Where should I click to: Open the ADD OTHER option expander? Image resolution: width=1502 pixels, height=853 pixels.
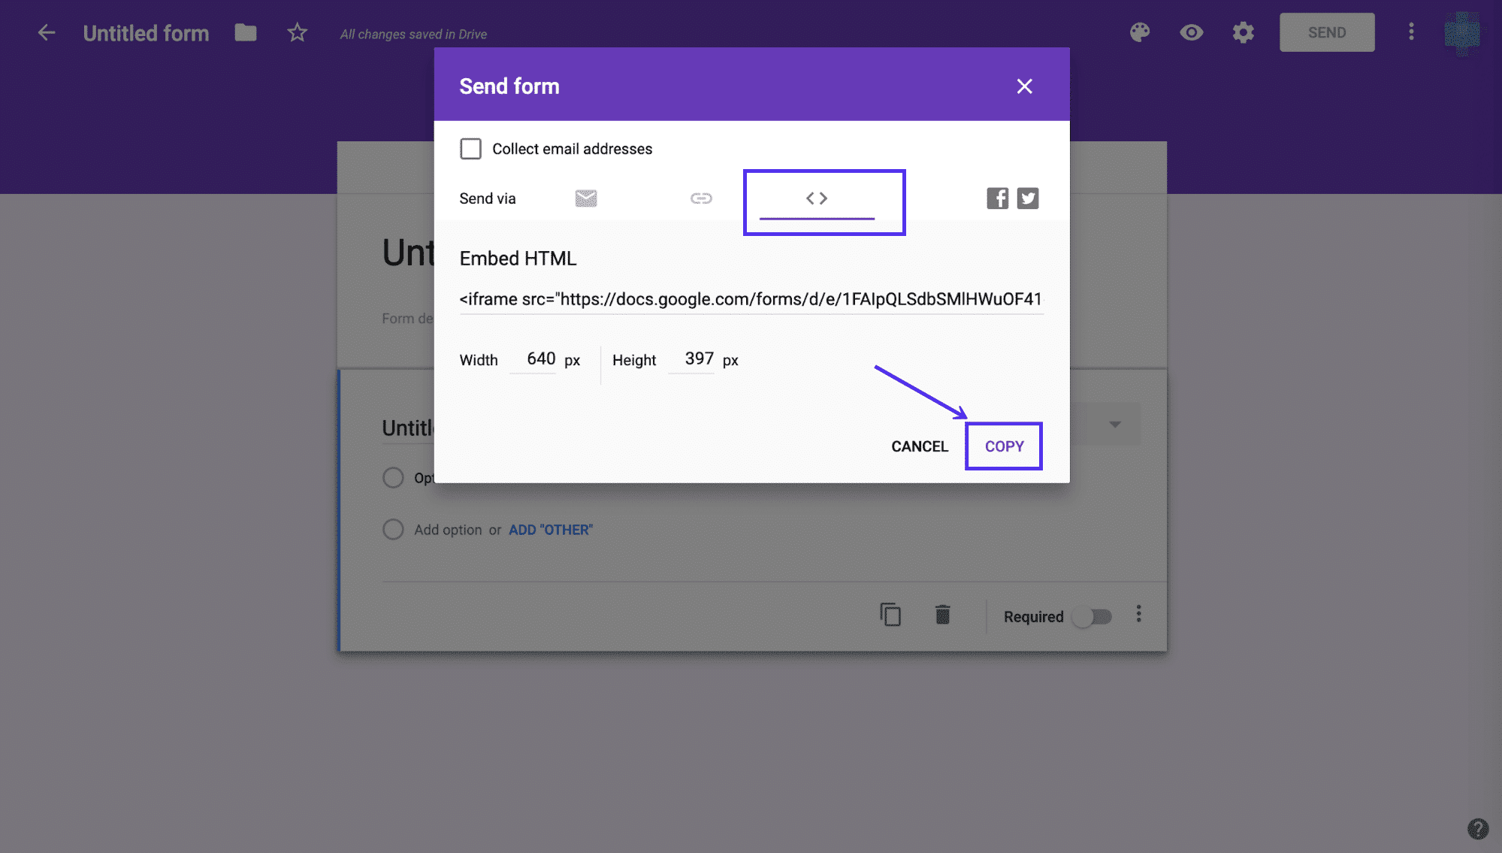(550, 529)
